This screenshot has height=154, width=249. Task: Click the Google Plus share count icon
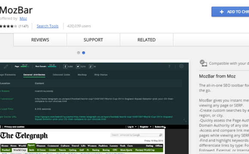pyautogui.click(x=91, y=66)
